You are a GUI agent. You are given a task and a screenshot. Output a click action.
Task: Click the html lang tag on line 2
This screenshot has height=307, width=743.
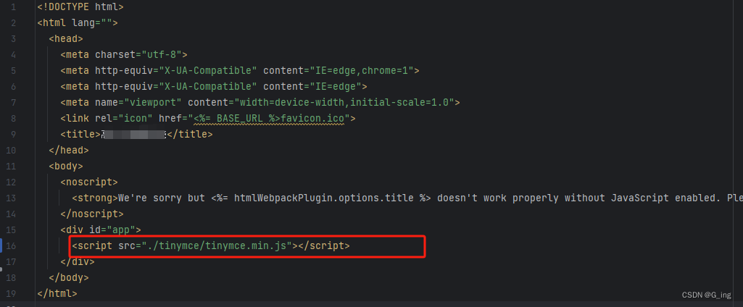pyautogui.click(x=78, y=22)
